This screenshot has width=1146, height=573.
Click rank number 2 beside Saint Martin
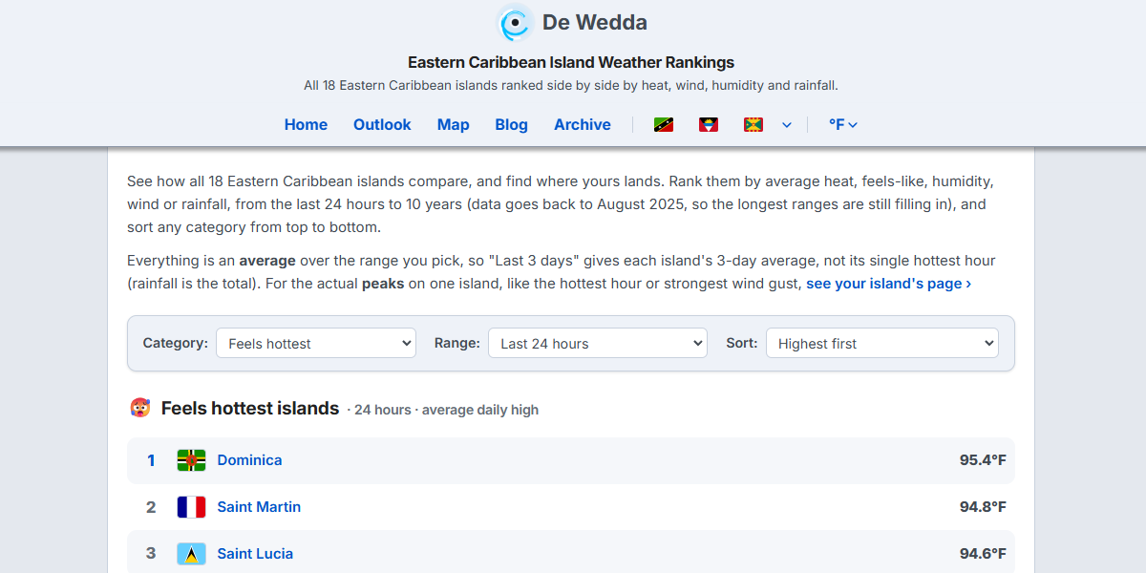151,507
